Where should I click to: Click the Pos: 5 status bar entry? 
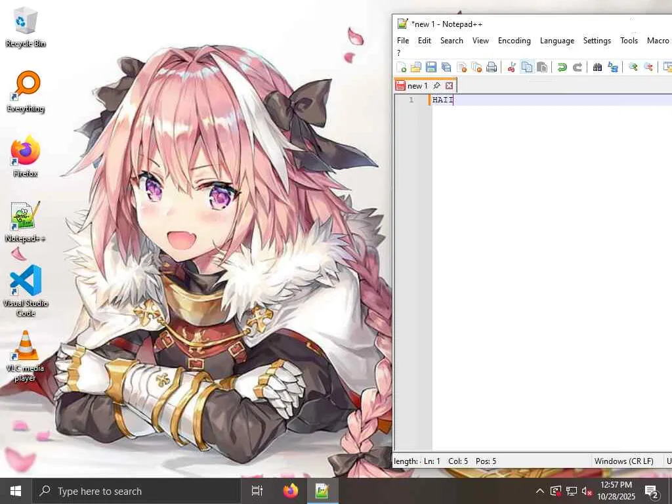tap(486, 461)
